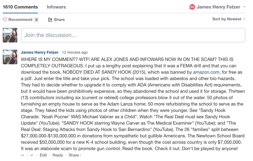Click Reply under the comment

58,155
